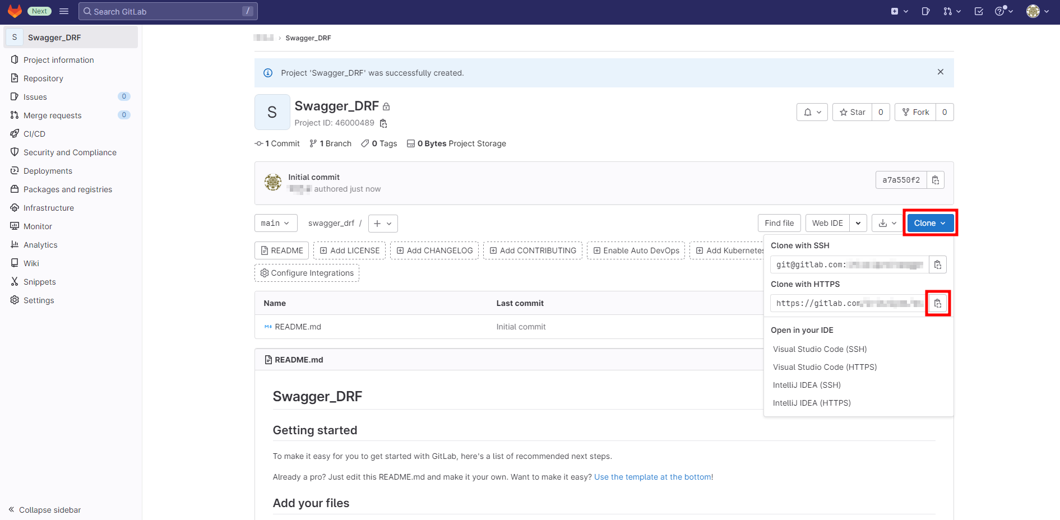Screen dimensions: 1060x520
Task: Fork the Swagger_DRF project
Action: [x=915, y=112]
